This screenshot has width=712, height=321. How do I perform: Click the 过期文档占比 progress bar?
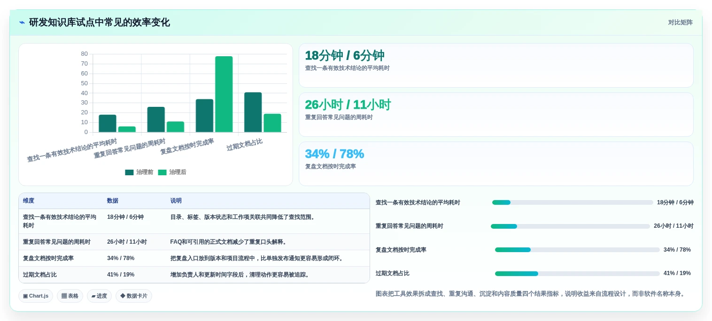pyautogui.click(x=577, y=274)
